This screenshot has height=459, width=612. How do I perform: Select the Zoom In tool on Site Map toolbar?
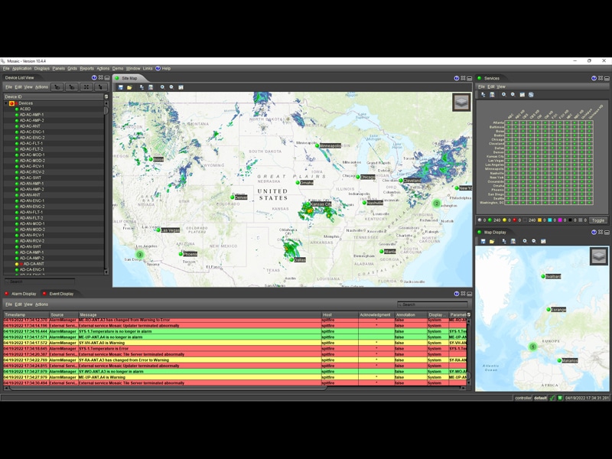coord(162,86)
